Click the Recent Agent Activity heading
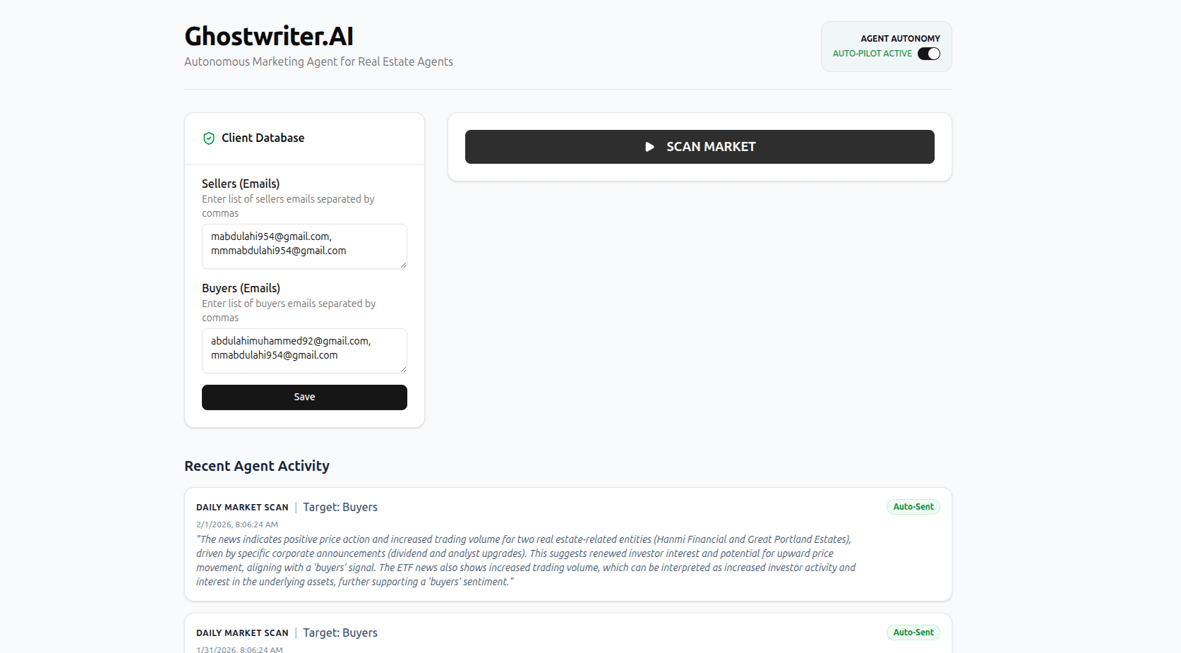 pyautogui.click(x=257, y=466)
